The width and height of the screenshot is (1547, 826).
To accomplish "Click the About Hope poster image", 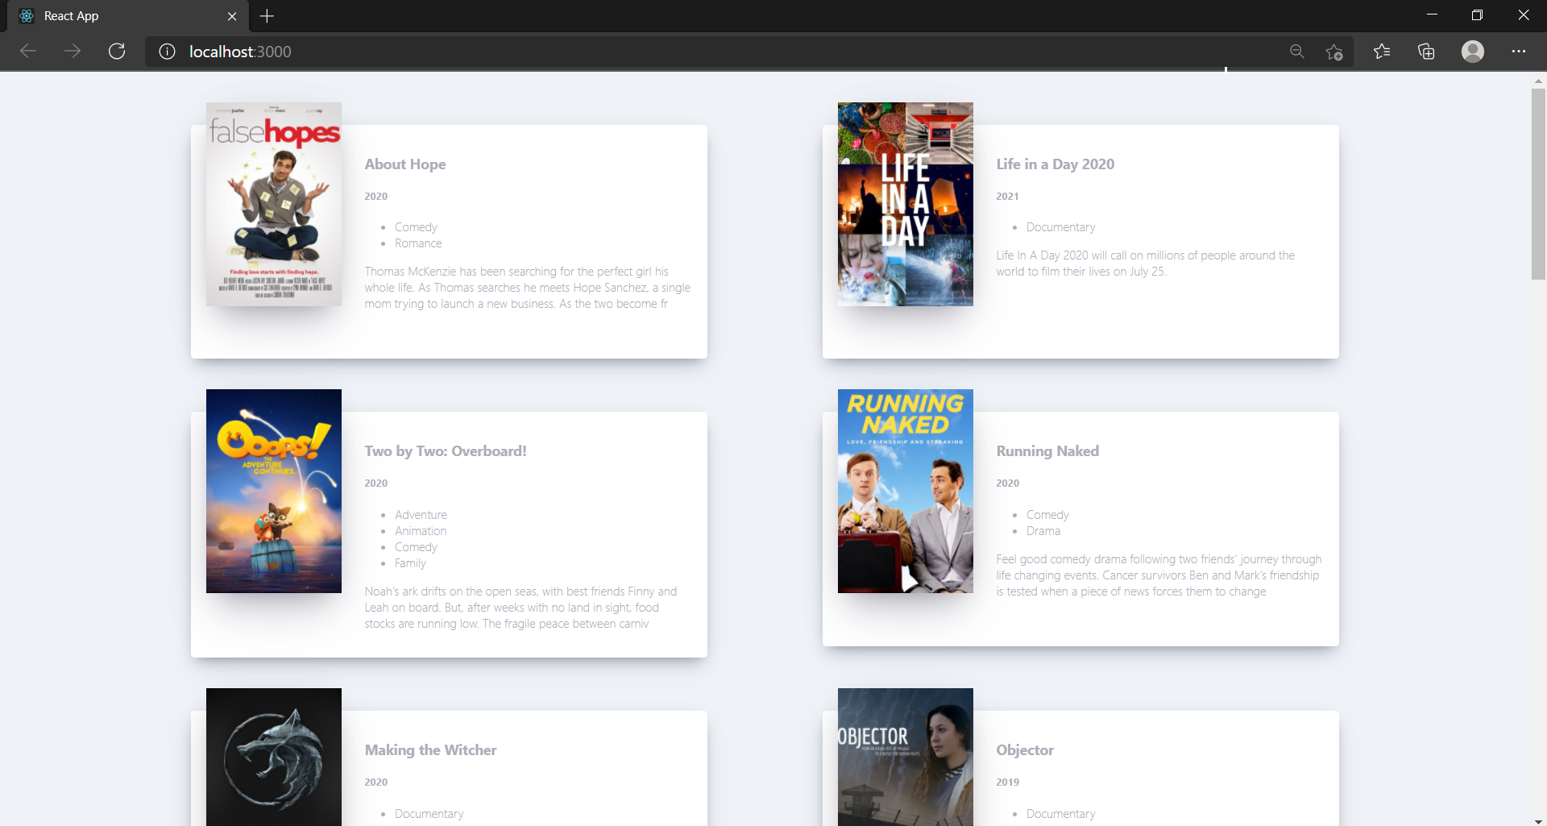I will [274, 204].
